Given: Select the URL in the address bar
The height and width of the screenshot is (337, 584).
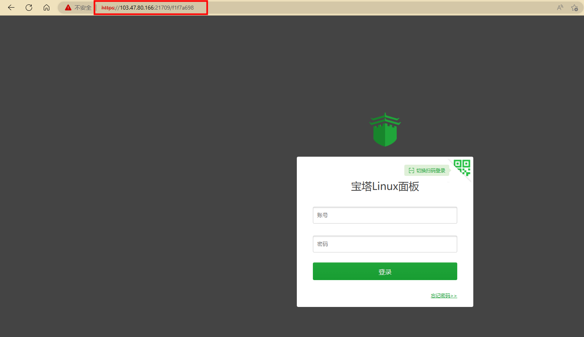Looking at the screenshot, I should click(148, 8).
